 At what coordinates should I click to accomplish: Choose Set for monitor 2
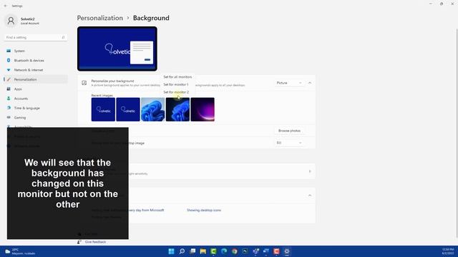(x=176, y=92)
